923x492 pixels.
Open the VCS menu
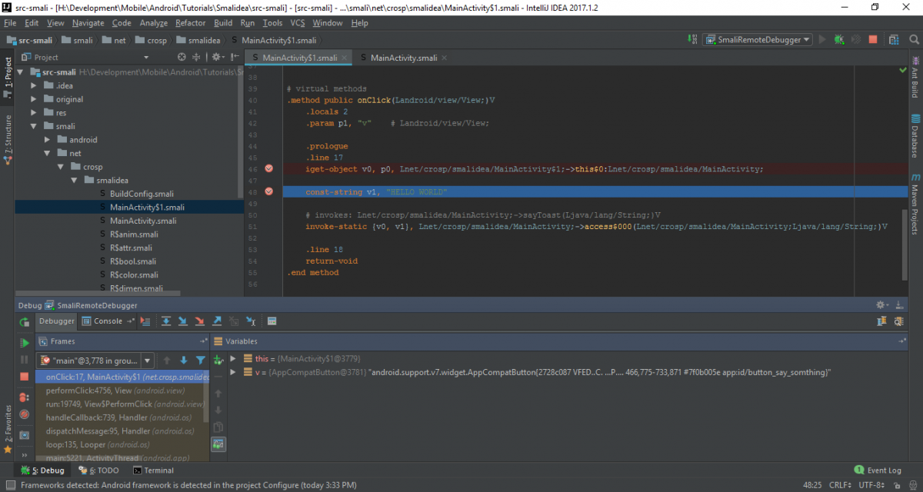(x=298, y=23)
